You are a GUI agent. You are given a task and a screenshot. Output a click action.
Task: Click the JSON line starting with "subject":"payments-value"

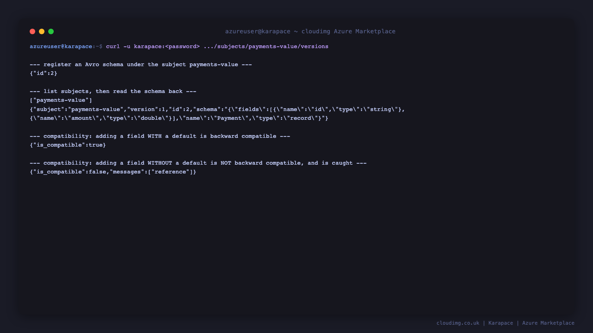pyautogui.click(x=217, y=110)
